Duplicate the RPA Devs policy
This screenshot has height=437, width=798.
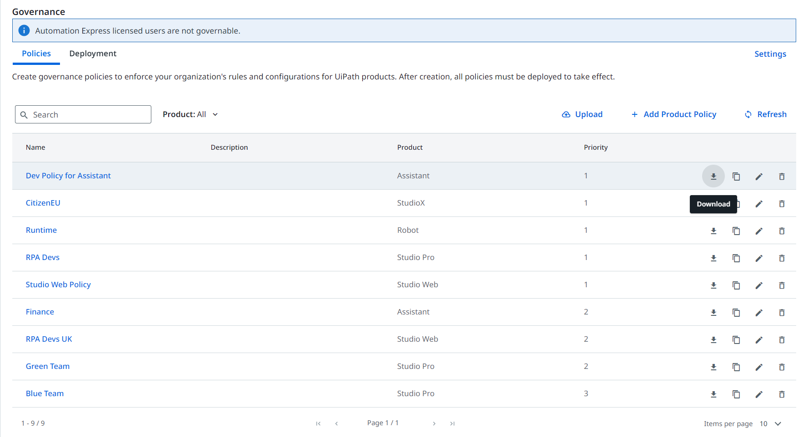[x=736, y=258]
